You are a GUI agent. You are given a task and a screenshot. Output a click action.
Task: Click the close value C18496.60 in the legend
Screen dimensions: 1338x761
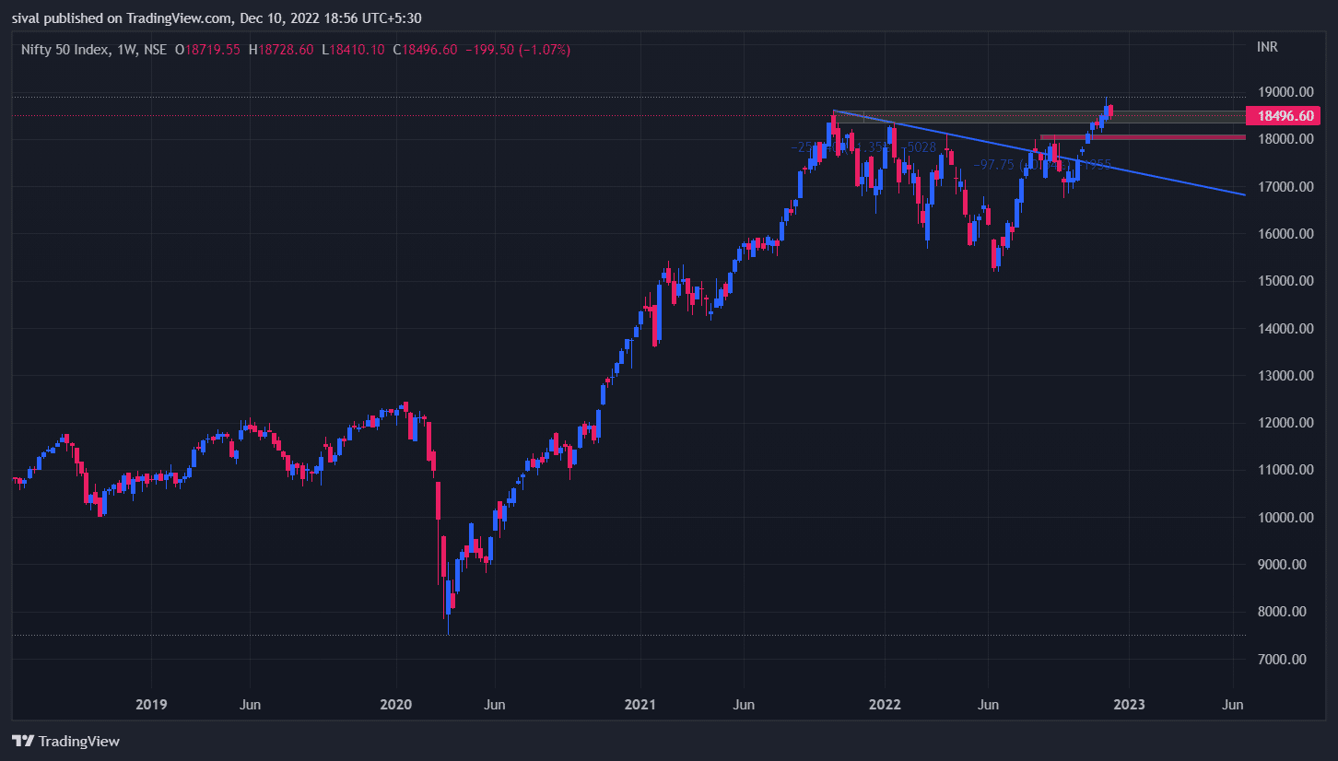pos(425,50)
